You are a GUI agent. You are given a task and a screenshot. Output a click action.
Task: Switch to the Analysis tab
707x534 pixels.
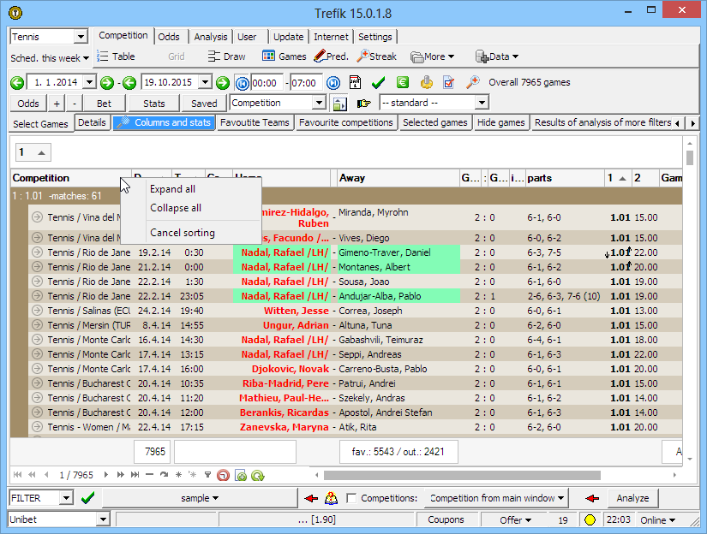tap(210, 37)
